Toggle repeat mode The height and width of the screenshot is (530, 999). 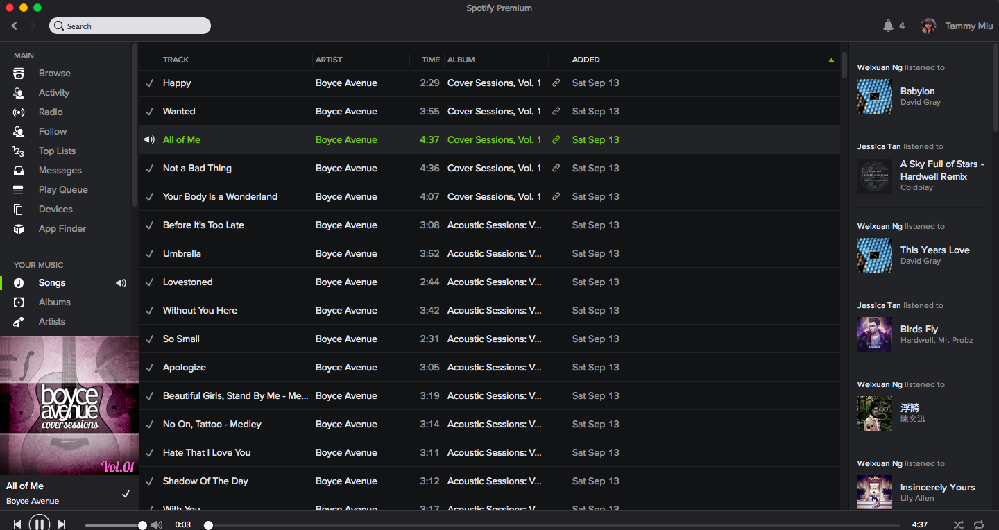979,524
